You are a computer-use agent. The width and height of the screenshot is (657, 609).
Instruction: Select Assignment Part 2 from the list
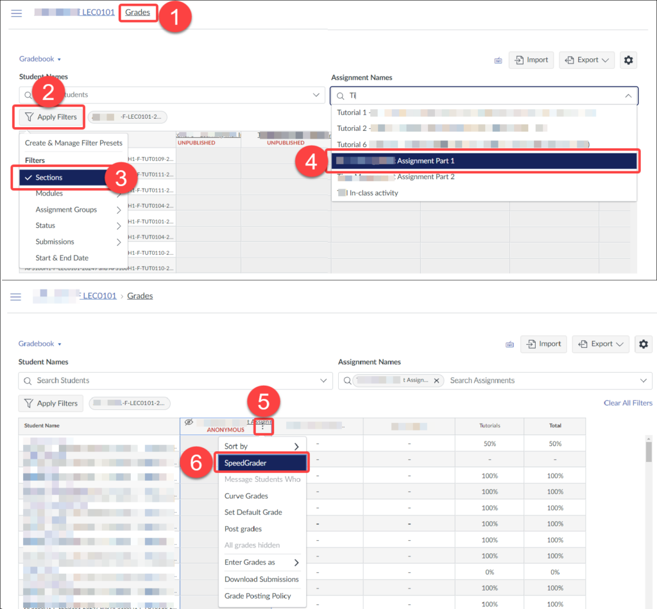tap(484, 177)
